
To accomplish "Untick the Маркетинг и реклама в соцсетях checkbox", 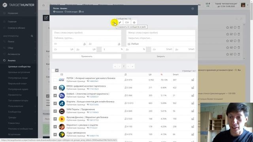I will coord(55,127).
